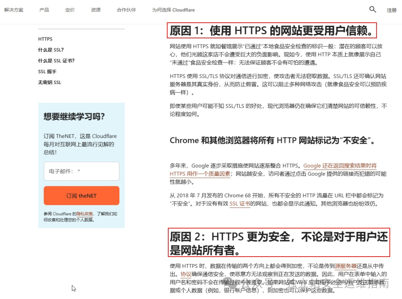Open the 资源 menu
Viewport: 402px width, 299px height.
click(96, 10)
